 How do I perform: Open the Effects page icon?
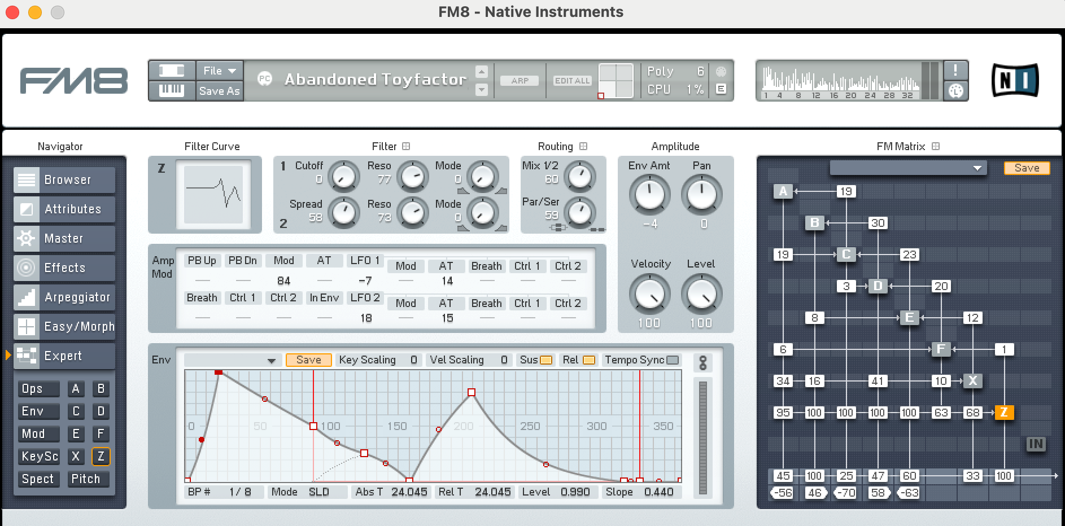pyautogui.click(x=27, y=268)
